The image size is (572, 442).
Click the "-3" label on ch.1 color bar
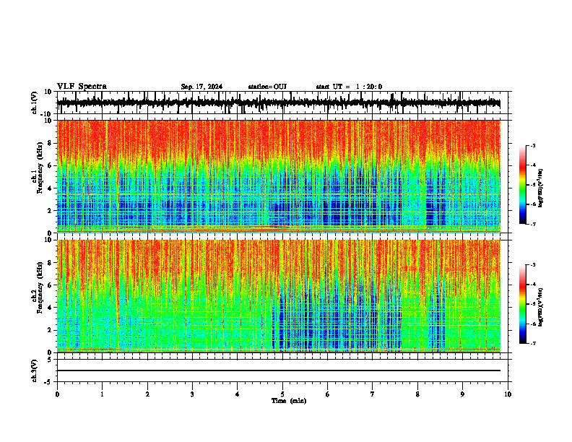(x=532, y=145)
